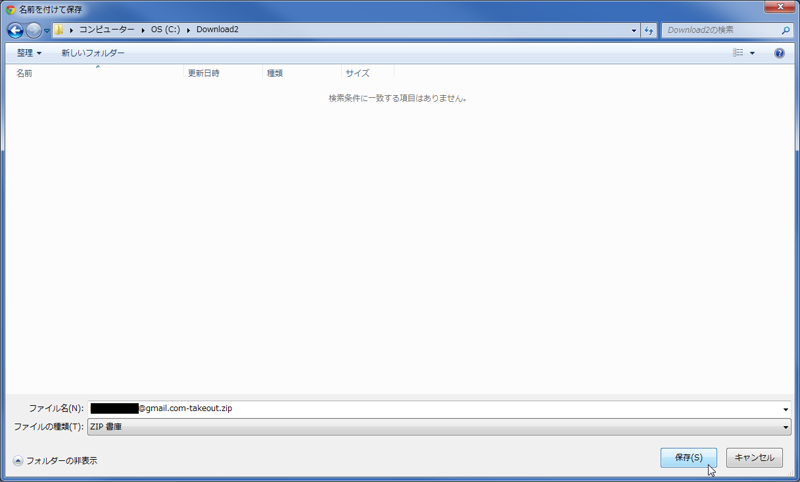The image size is (800, 482).
Task: Open the 整理 menu
Action: point(29,53)
